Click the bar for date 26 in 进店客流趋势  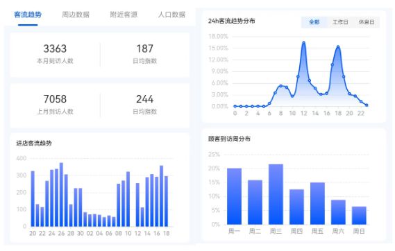click(61, 195)
